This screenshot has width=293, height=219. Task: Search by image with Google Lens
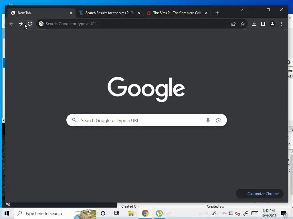click(218, 120)
